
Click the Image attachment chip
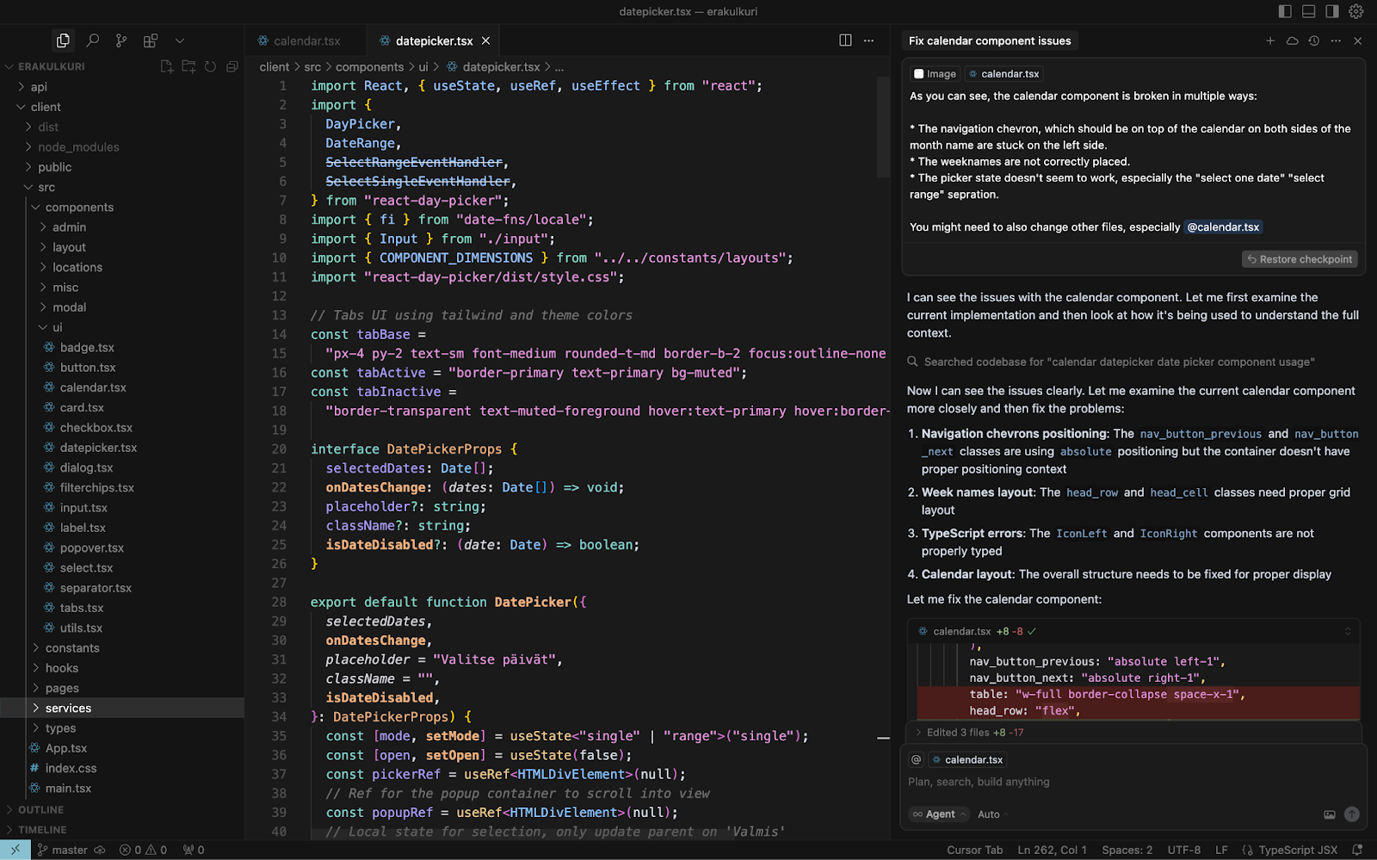(935, 74)
